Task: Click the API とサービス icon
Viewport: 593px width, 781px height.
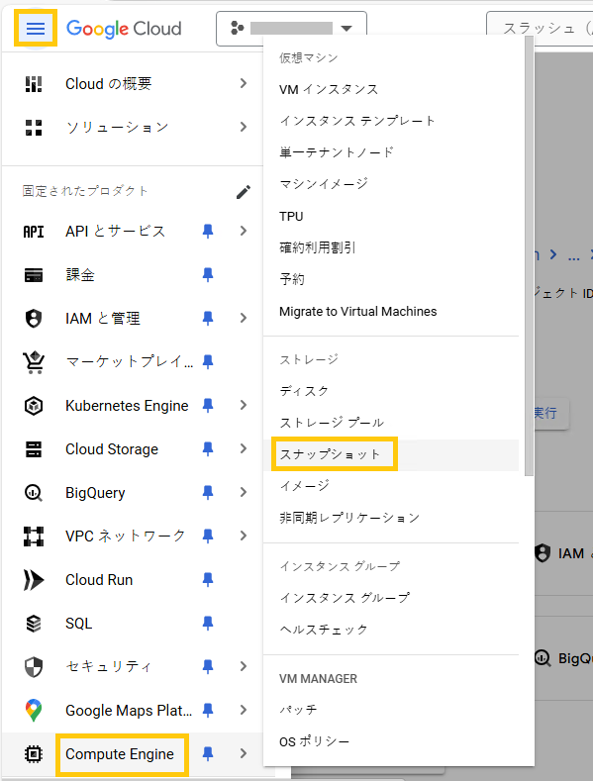Action: 34,231
